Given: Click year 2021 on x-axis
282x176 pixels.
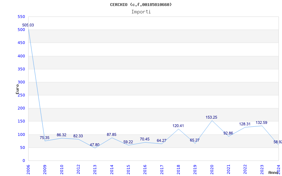Looking at the screenshot, I should coord(228,169).
